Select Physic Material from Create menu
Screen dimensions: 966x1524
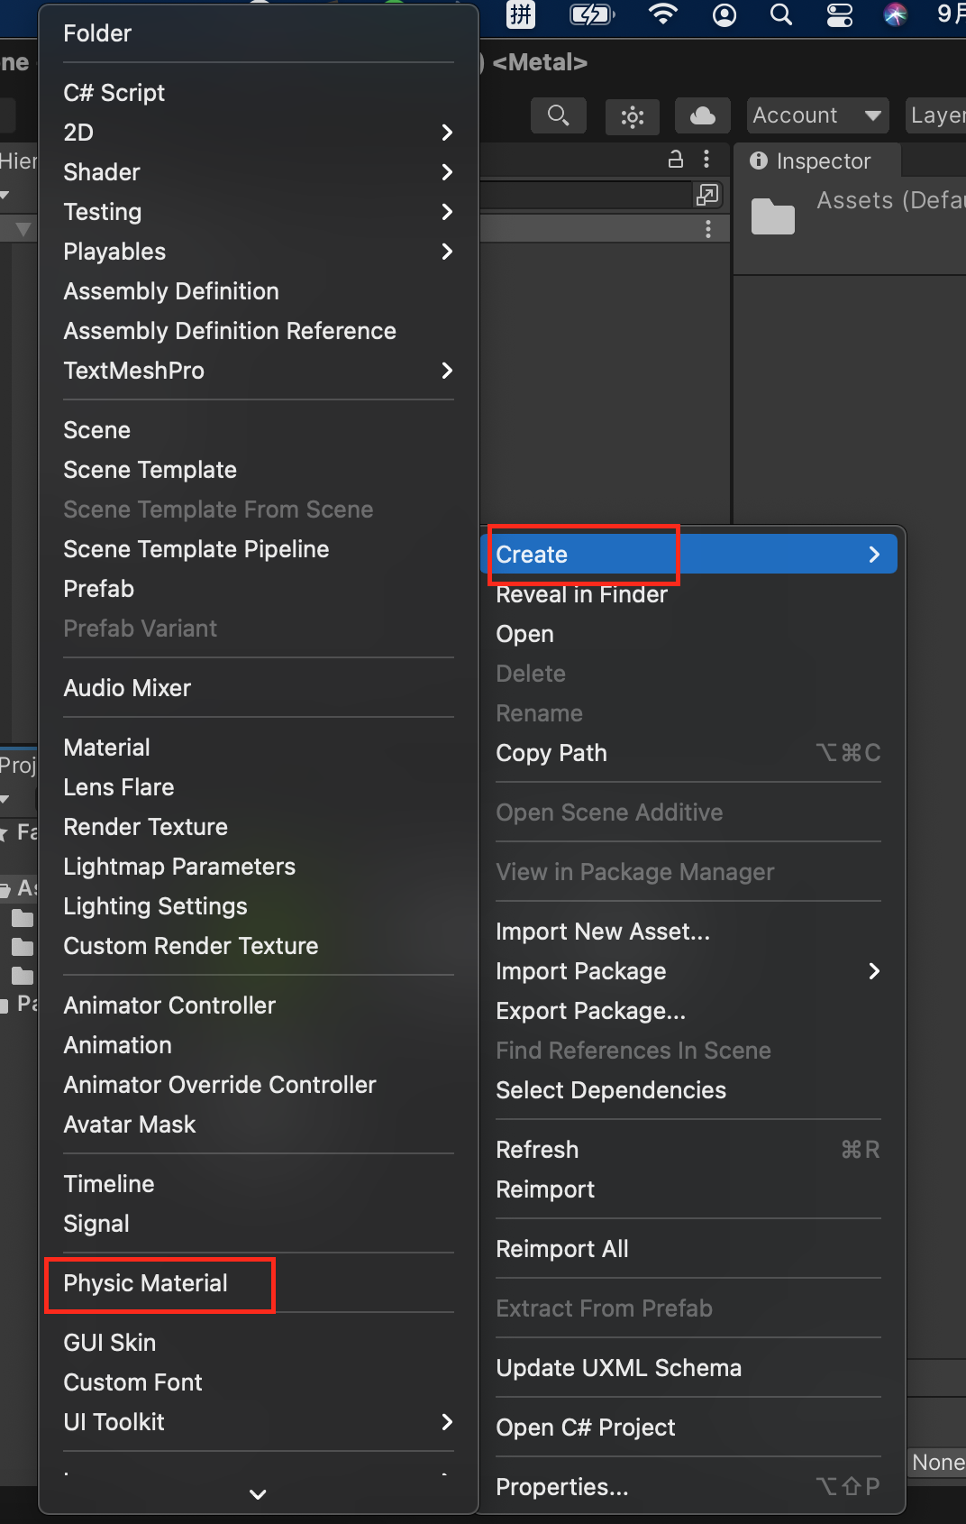[x=146, y=1283]
